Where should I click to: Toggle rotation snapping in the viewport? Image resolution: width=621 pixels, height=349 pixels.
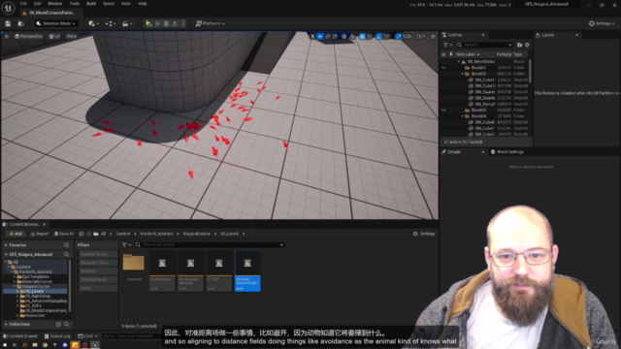coord(379,37)
